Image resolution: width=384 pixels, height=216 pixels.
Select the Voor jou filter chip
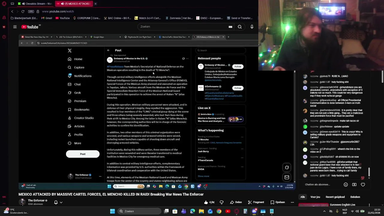(315, 197)
